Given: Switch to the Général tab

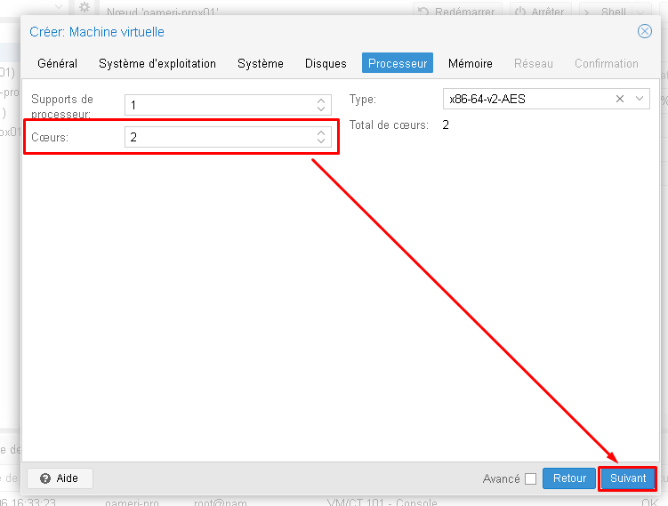Looking at the screenshot, I should pyautogui.click(x=57, y=63).
